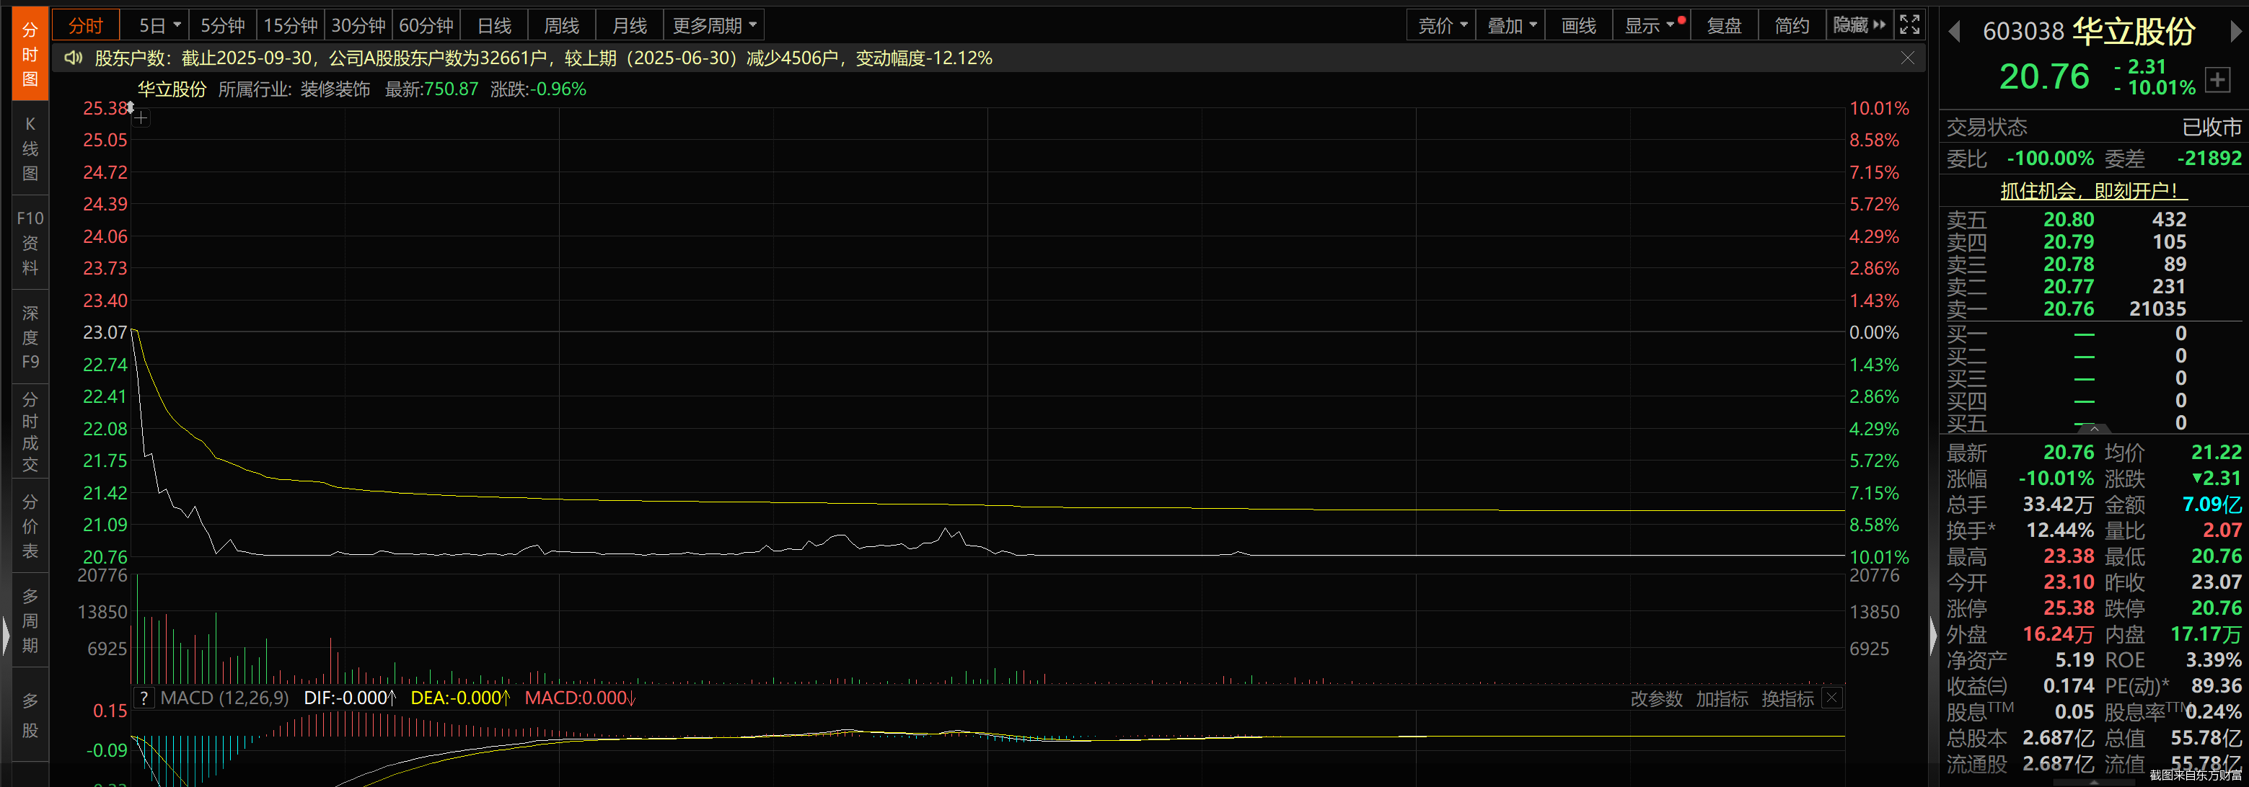Close the shareholder count news banner
2249x787 pixels.
(1908, 58)
